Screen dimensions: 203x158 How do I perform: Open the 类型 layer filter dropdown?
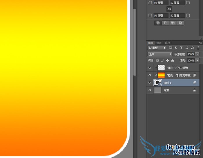tap(157, 48)
